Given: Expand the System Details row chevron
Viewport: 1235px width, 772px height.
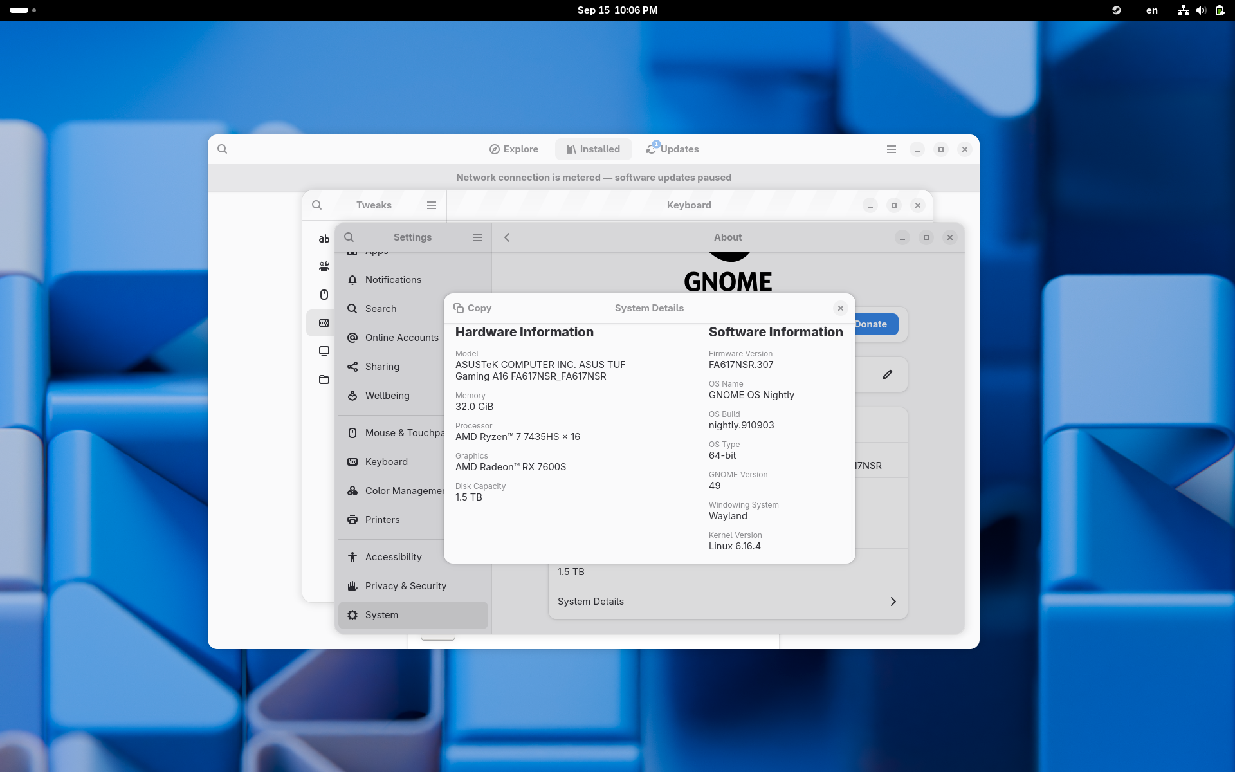Looking at the screenshot, I should pyautogui.click(x=893, y=602).
